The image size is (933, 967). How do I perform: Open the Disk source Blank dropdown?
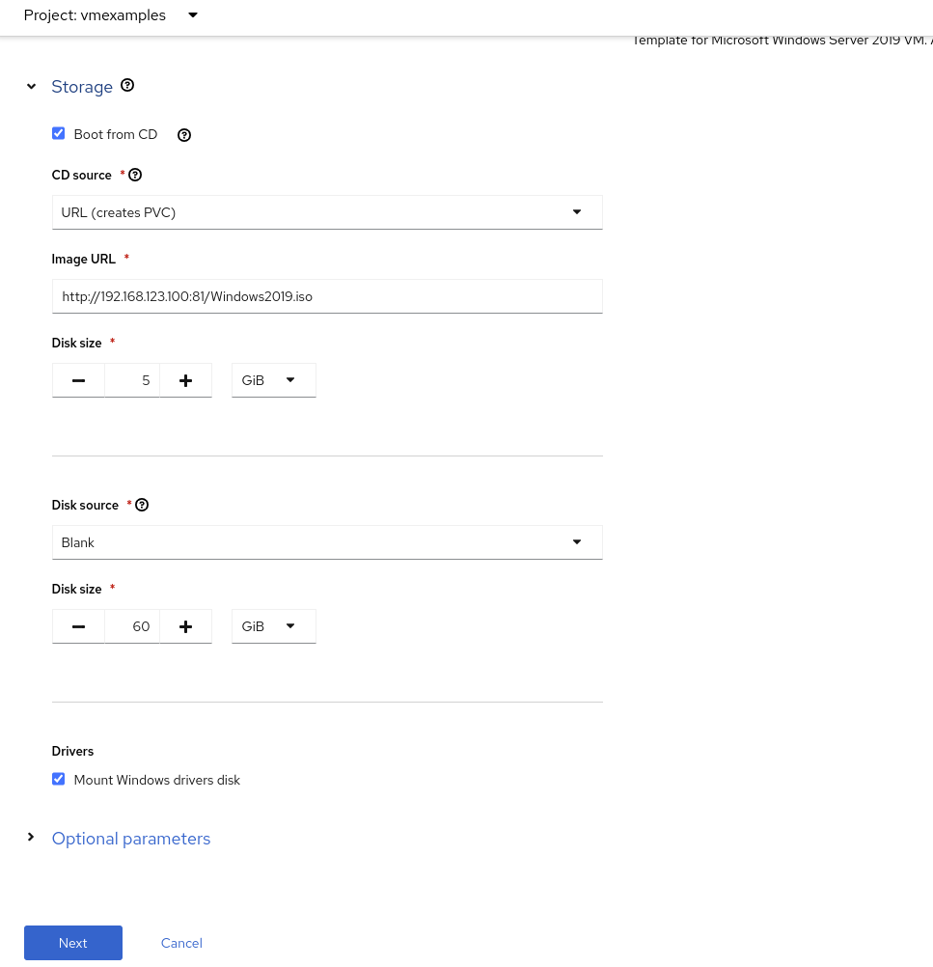pos(327,542)
